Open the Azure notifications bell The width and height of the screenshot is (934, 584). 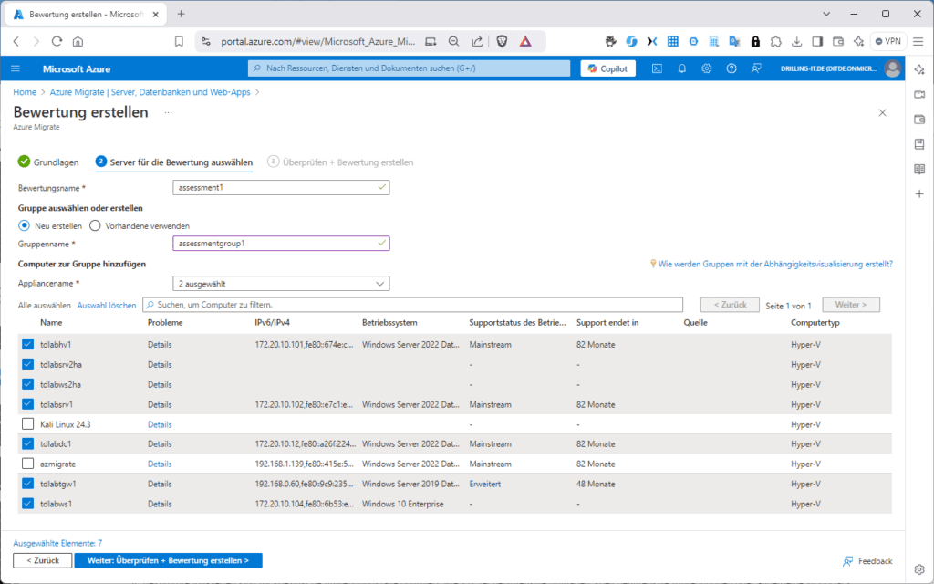click(x=682, y=68)
